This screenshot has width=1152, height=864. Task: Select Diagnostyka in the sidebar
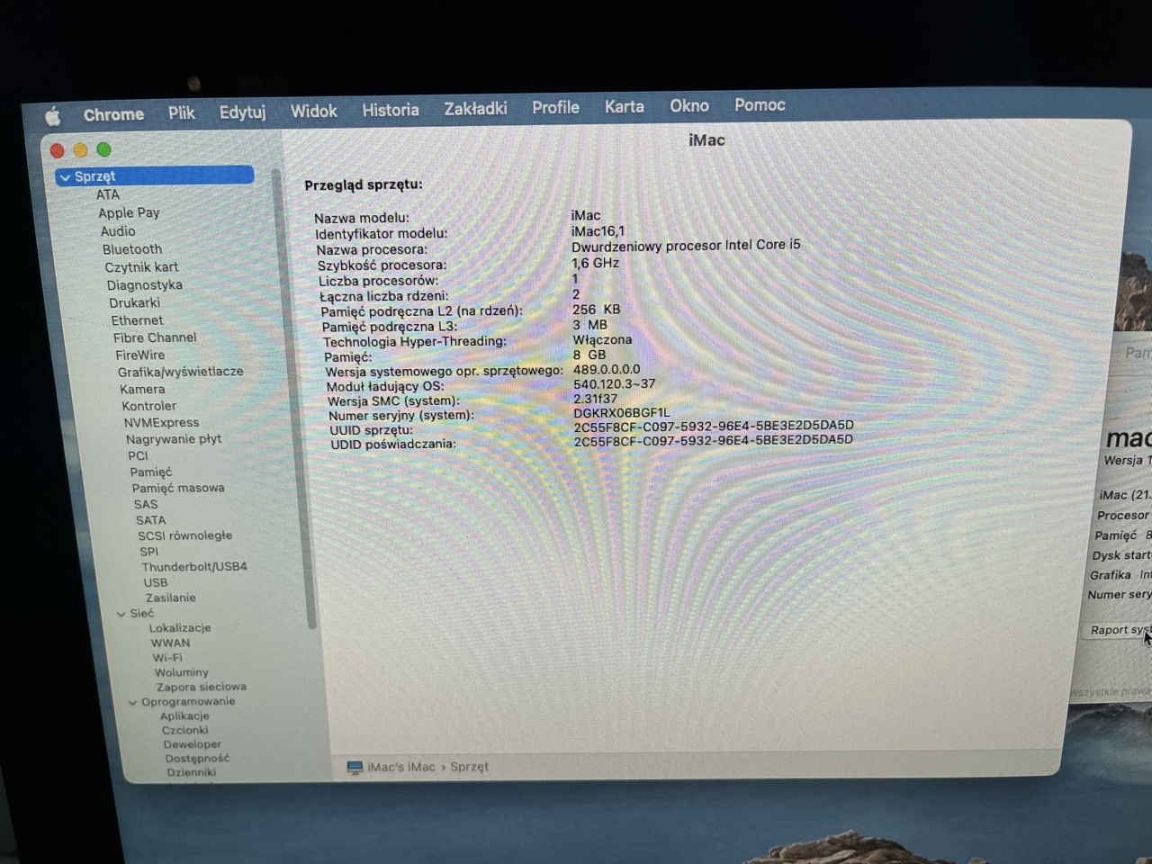[145, 285]
